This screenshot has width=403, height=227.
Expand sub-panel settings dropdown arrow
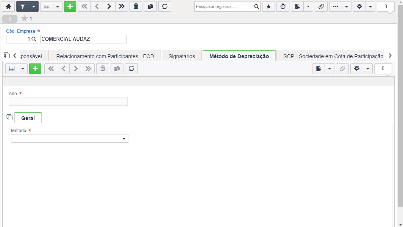[368, 68]
